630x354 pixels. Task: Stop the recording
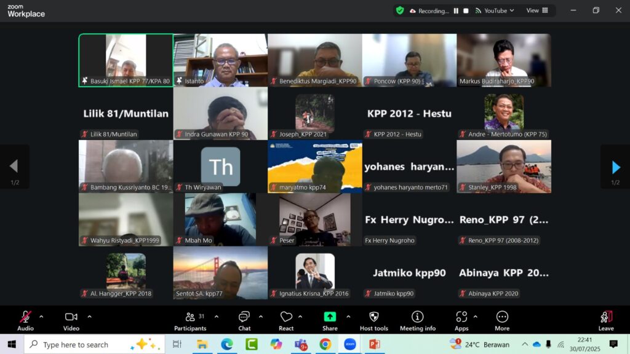click(x=466, y=10)
